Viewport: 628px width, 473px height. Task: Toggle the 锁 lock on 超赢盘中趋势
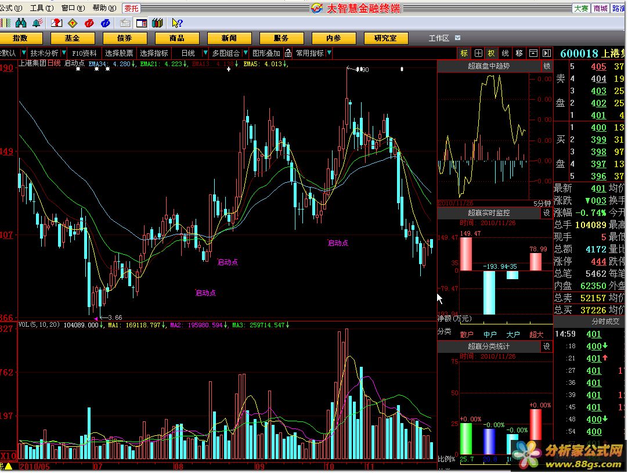[x=547, y=66]
